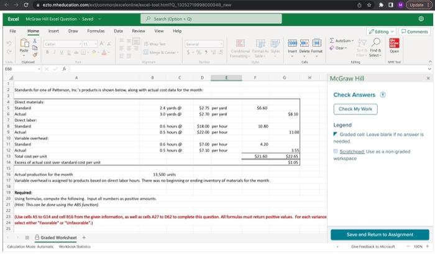Screen dimensions: 435x258
Task: Switch to the Formulas tab
Action: click(x=96, y=31)
